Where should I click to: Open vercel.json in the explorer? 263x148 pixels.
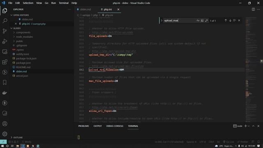22,76
